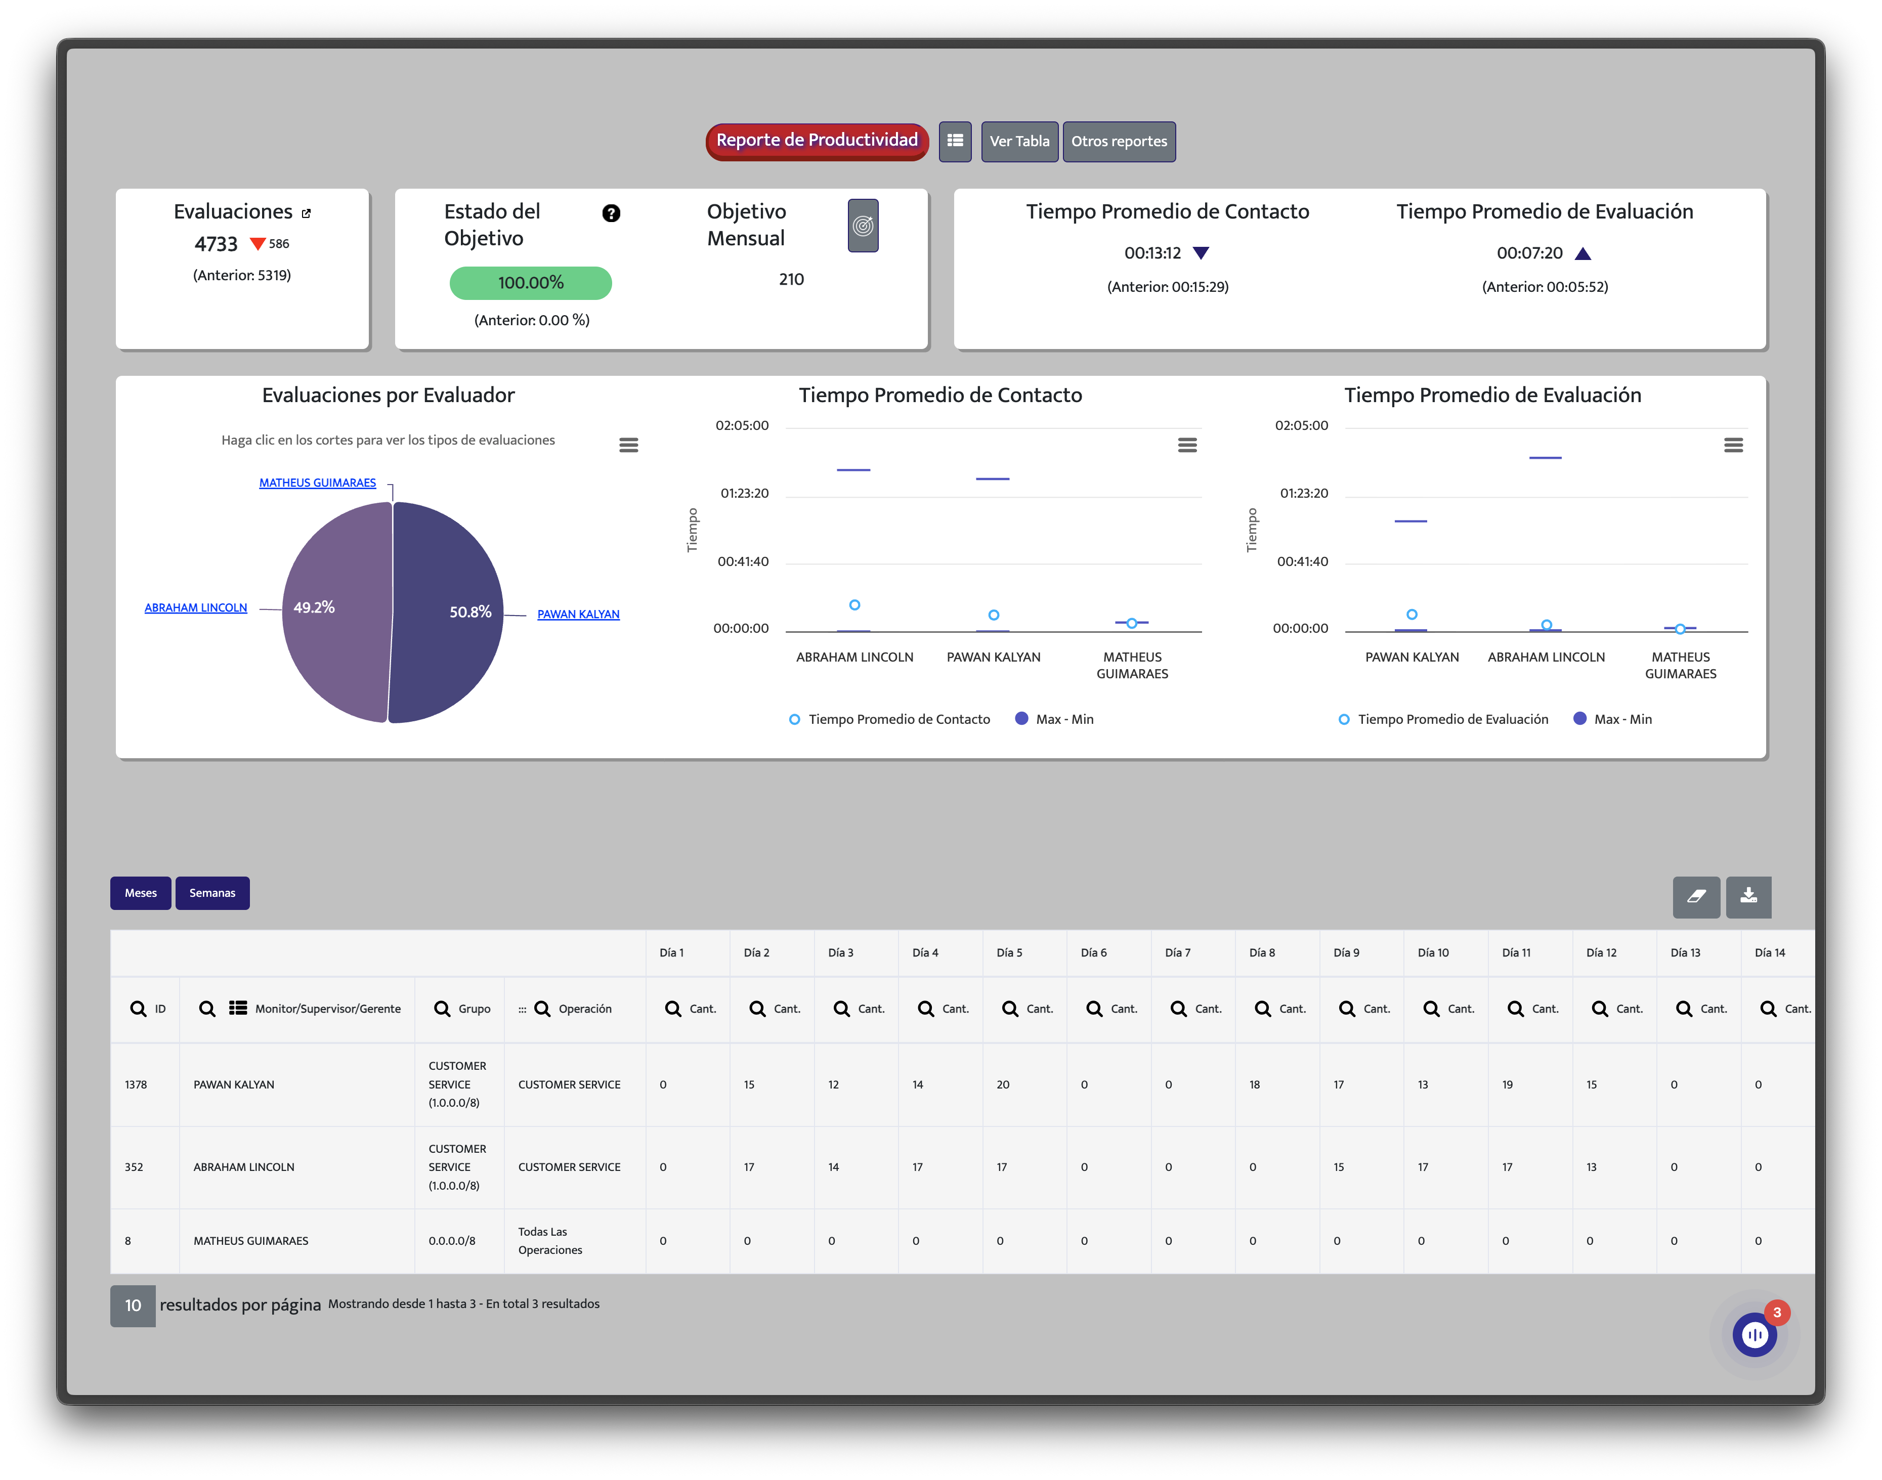Click the PAWAN KALYAN pie chart link
The width and height of the screenshot is (1882, 1480).
pyautogui.click(x=578, y=615)
